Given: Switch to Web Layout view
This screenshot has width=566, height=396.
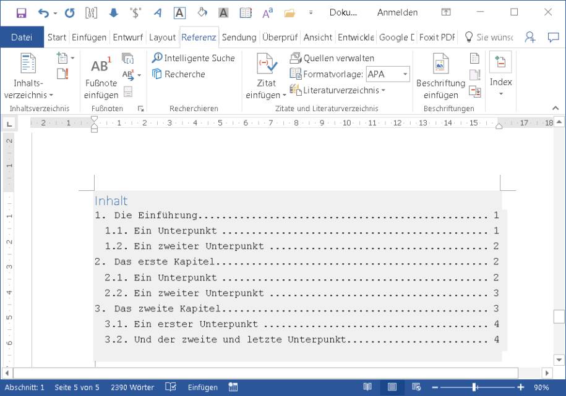Looking at the screenshot, I should tap(416, 387).
